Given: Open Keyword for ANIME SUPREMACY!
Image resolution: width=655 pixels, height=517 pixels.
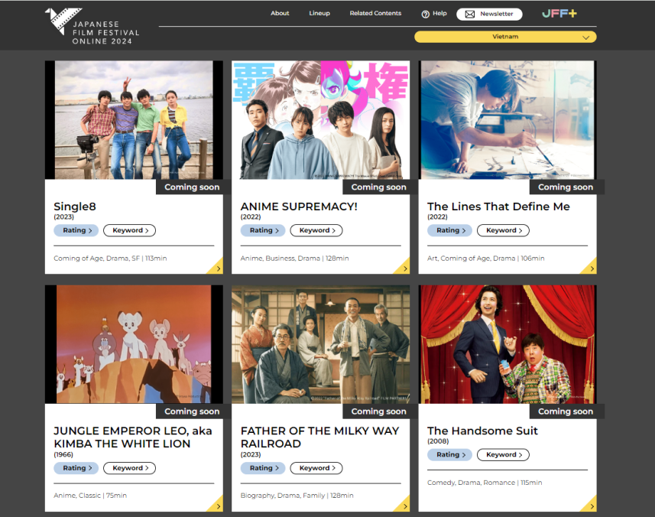Looking at the screenshot, I should tap(316, 230).
